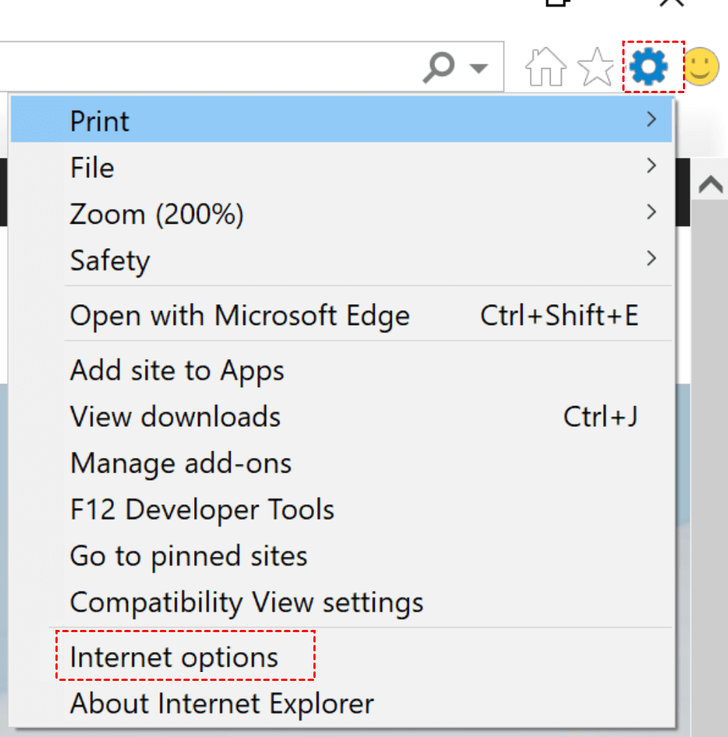
Task: Select Go to pinned sites
Action: click(x=188, y=556)
